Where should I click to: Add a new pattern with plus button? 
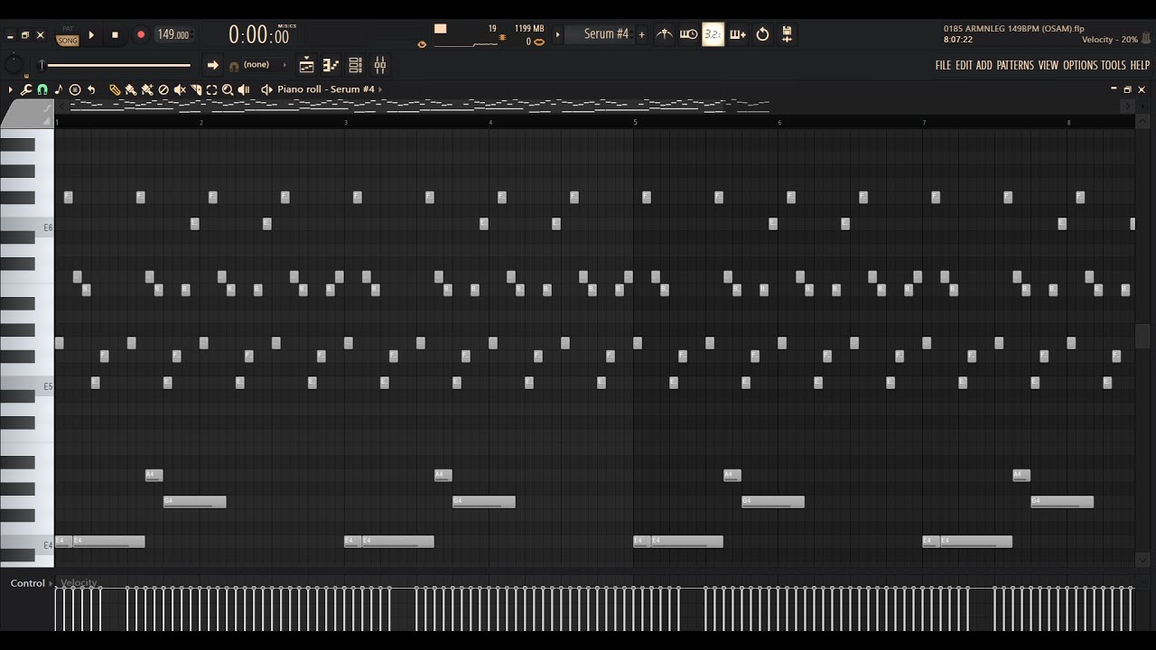coord(642,34)
